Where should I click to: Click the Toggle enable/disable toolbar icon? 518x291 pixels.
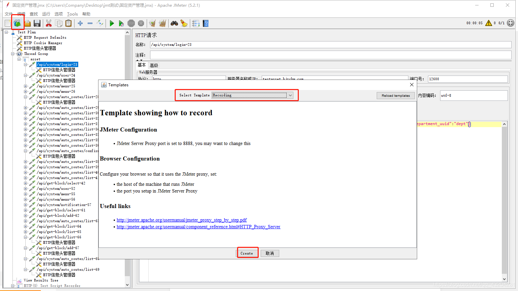coord(100,23)
